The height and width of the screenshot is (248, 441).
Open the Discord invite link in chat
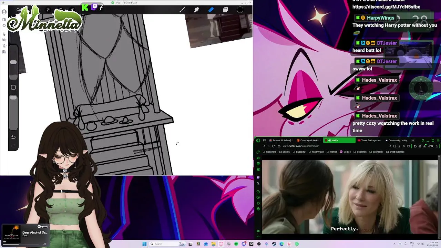pos(386,7)
